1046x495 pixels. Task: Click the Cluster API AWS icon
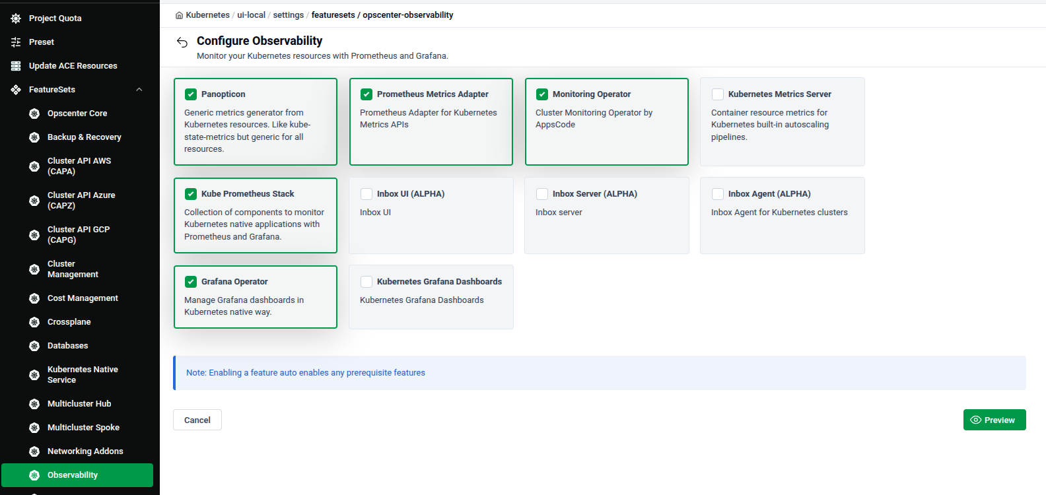pos(34,166)
